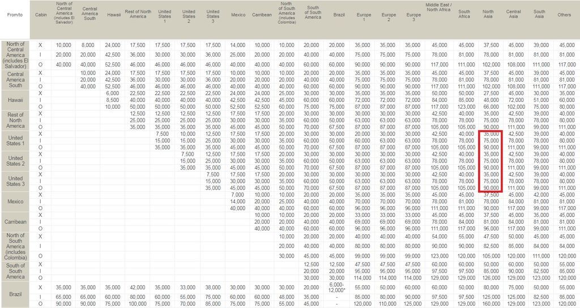Click the Brazil column header
The width and height of the screenshot is (580, 308).
click(x=339, y=15)
